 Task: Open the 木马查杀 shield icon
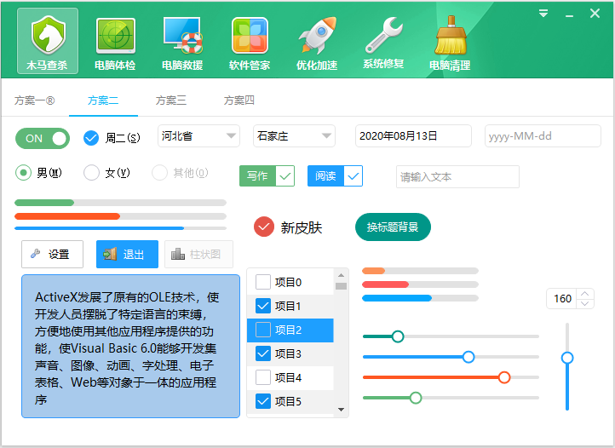click(48, 41)
